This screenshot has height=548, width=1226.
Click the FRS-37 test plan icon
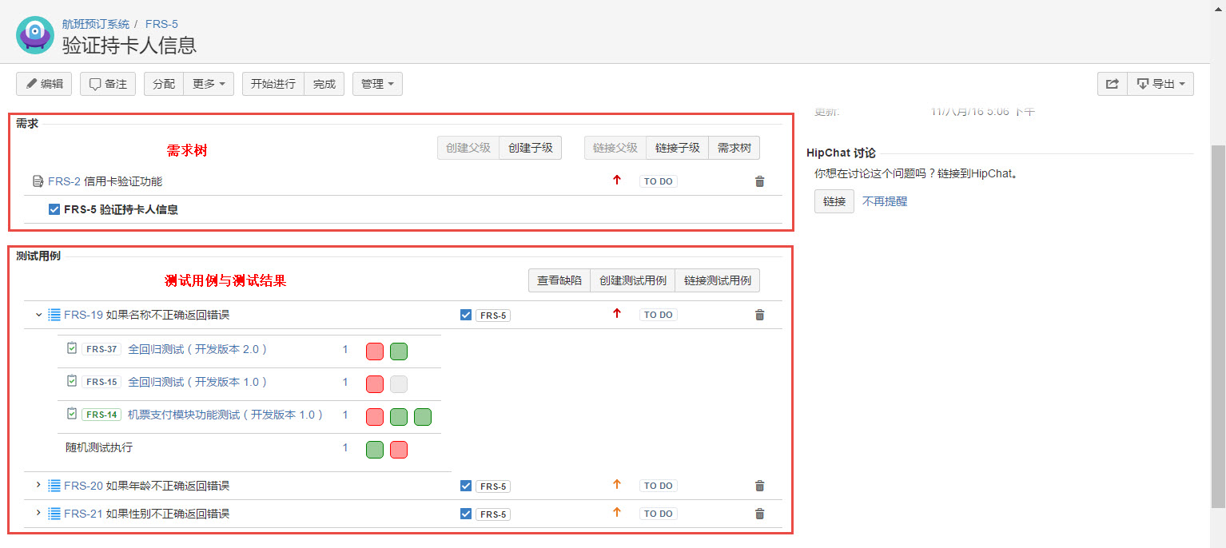pos(72,348)
